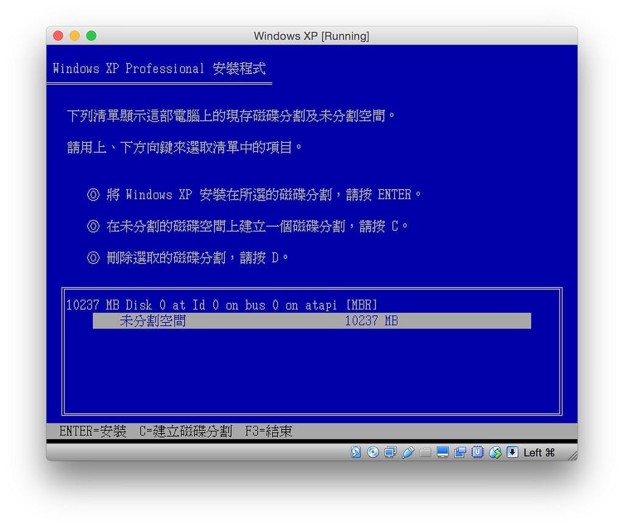Open the shared folders indicator

(x=425, y=452)
